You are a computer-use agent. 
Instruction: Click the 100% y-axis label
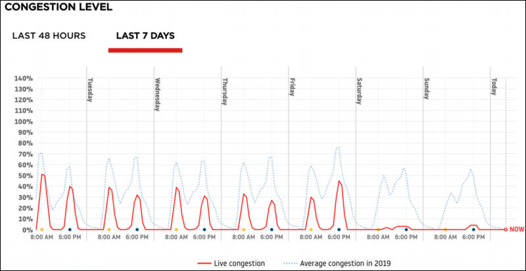pyautogui.click(x=24, y=122)
